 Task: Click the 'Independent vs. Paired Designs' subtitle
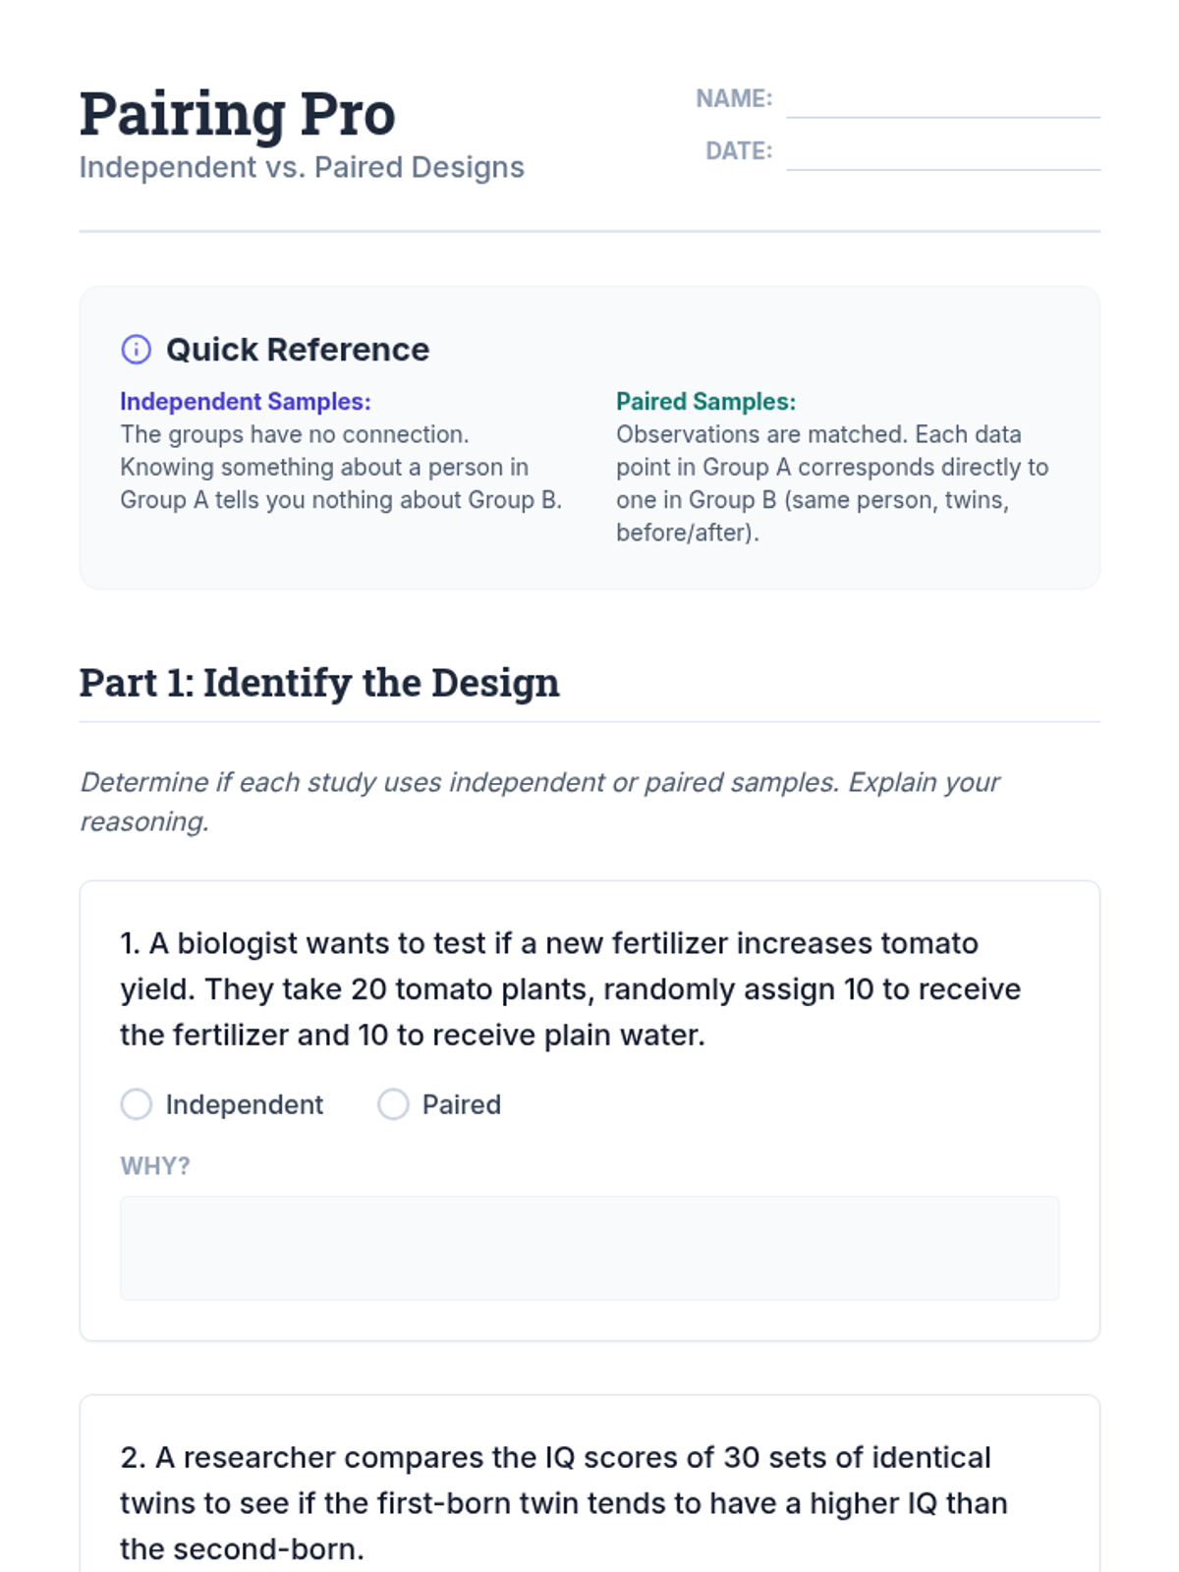[x=302, y=167]
